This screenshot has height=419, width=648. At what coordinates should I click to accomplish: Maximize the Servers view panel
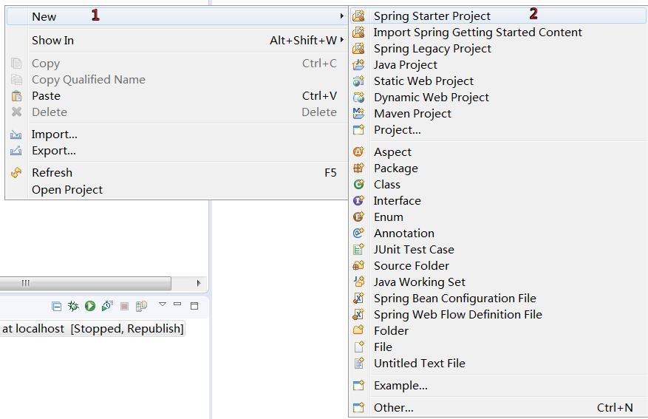point(194,306)
